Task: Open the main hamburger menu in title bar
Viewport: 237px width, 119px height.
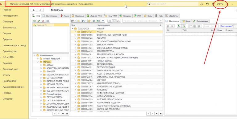Action: coord(6,4)
